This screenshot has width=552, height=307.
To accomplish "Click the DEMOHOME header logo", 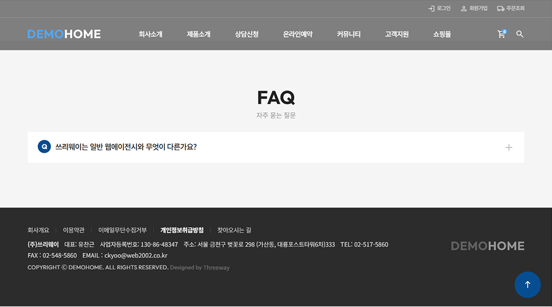I will [64, 34].
